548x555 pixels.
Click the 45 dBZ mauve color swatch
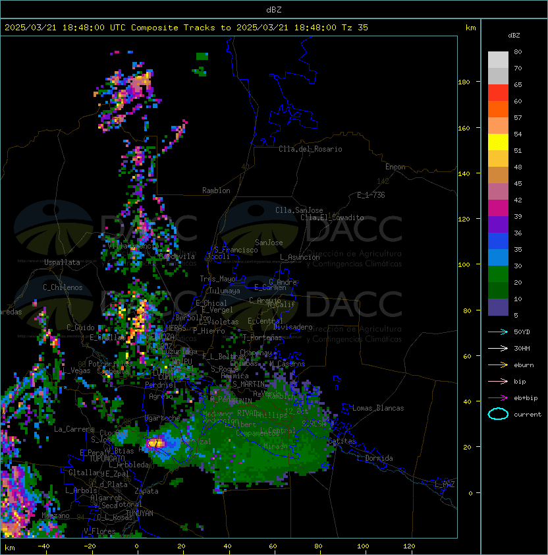click(498, 192)
